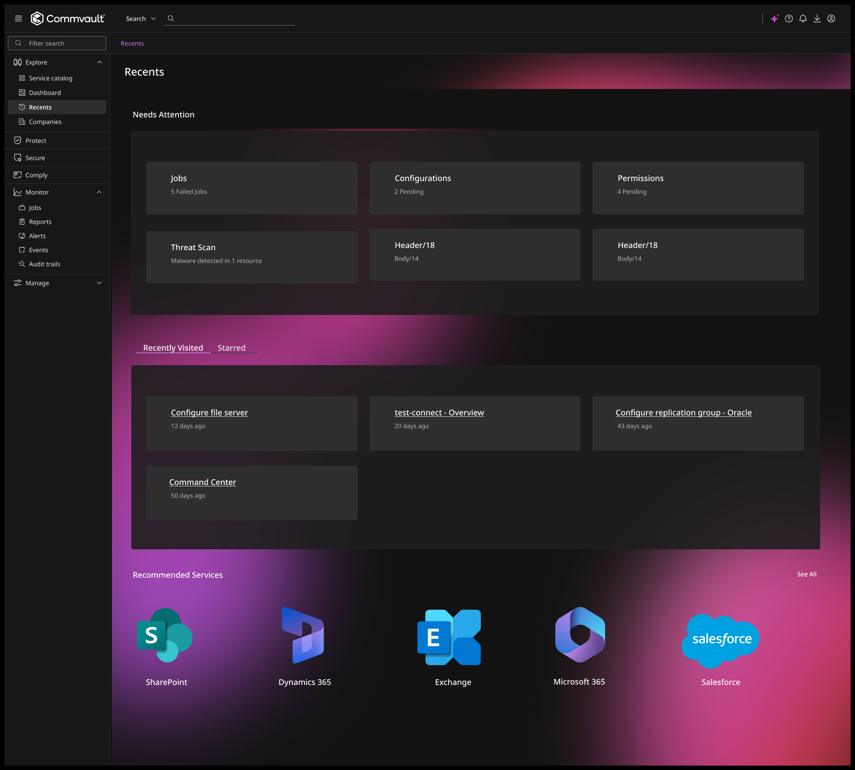
Task: Click the Comply icon in sidebar
Action: pos(18,175)
